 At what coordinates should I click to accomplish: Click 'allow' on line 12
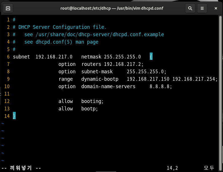[x=66, y=101]
